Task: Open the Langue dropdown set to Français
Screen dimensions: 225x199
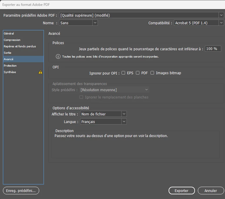Action: (103, 122)
